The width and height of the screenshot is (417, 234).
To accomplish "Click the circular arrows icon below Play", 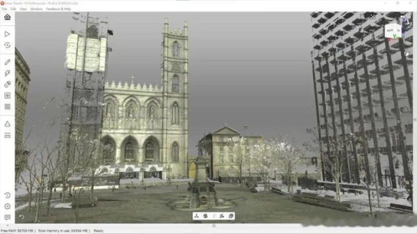I will point(7,45).
